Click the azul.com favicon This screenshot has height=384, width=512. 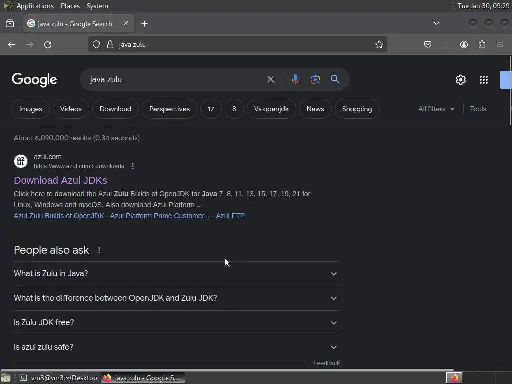[x=21, y=161]
